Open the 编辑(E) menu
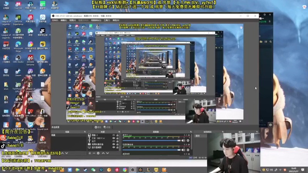Image resolution: width=308 pixels, height=173 pixels. tap(64, 20)
